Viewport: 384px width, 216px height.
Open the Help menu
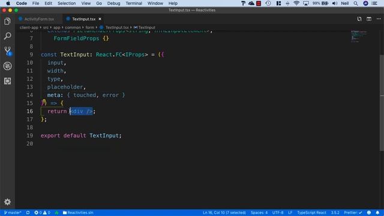coord(173,3)
